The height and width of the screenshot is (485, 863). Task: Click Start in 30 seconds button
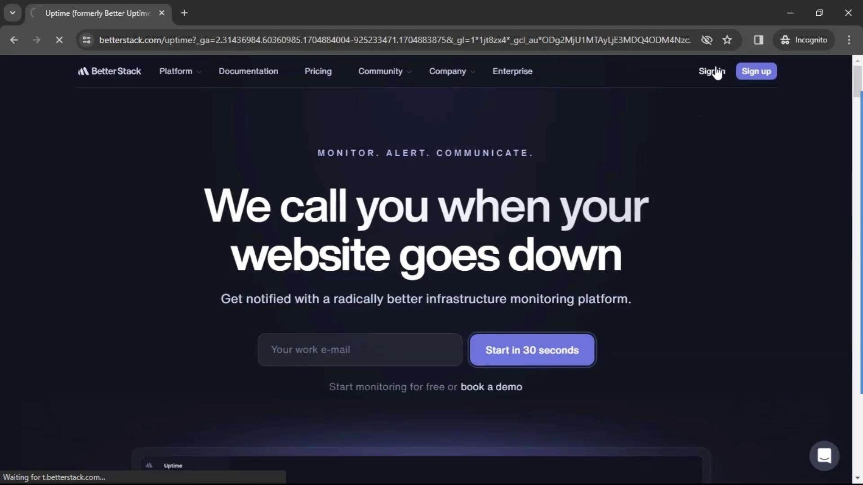pyautogui.click(x=532, y=350)
